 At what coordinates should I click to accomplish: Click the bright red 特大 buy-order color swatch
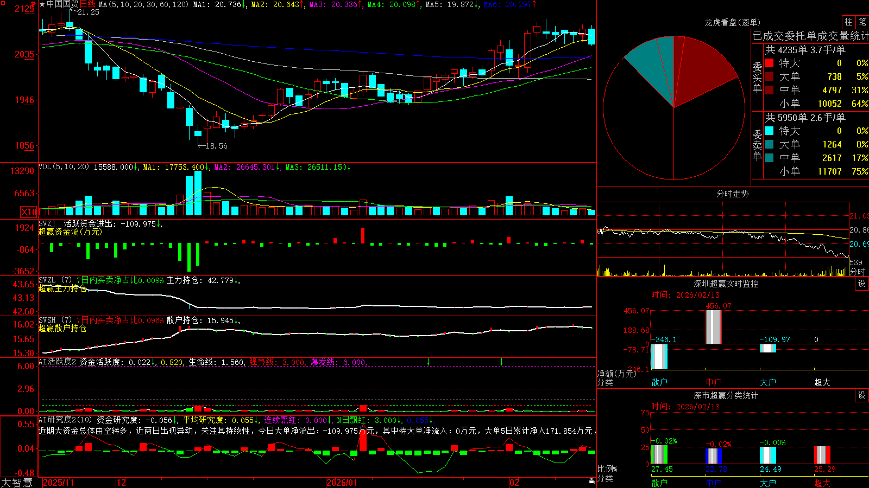click(x=769, y=63)
